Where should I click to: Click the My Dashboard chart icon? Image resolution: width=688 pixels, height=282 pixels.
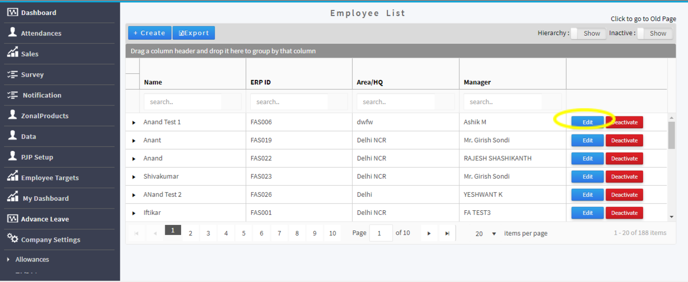point(12,197)
